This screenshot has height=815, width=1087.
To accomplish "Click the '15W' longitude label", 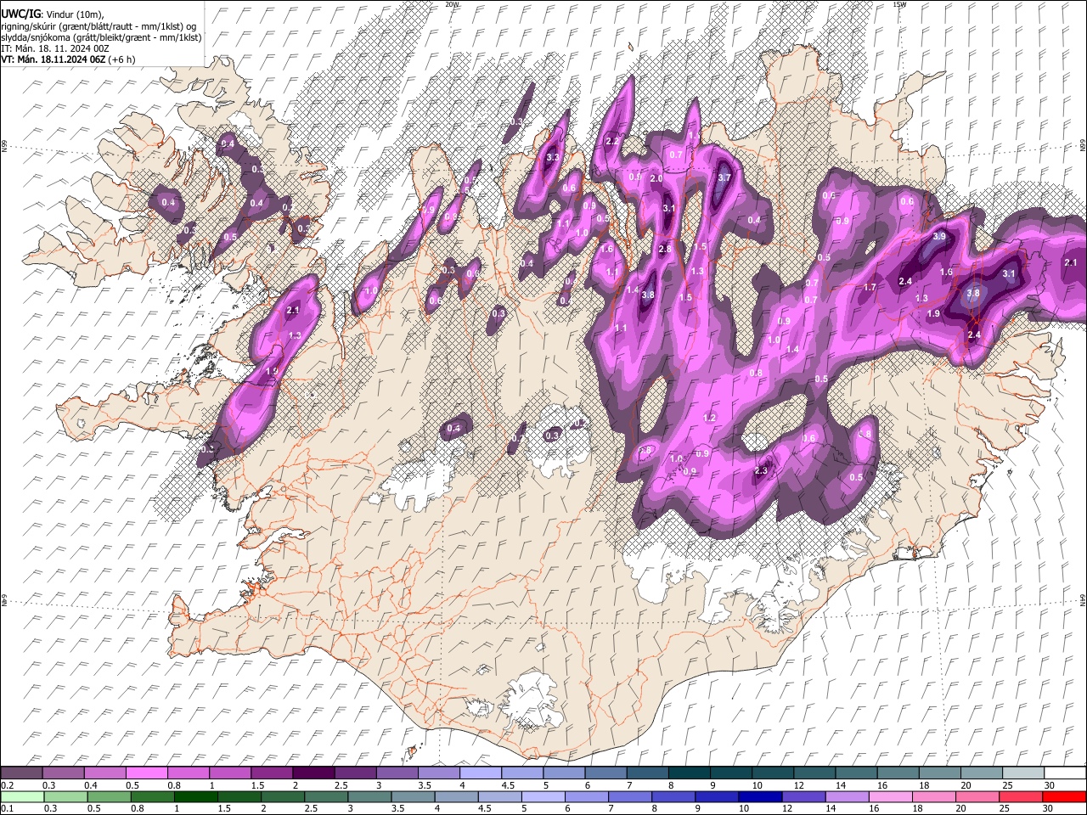I will click(899, 4).
